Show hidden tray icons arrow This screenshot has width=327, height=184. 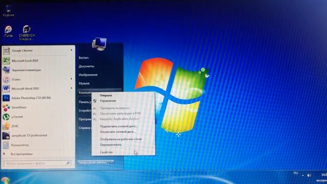coord(303,175)
